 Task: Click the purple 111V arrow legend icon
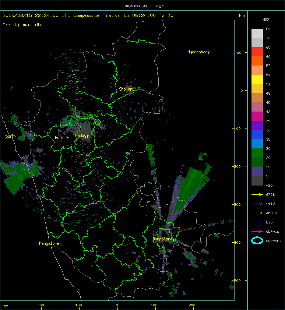(257, 204)
